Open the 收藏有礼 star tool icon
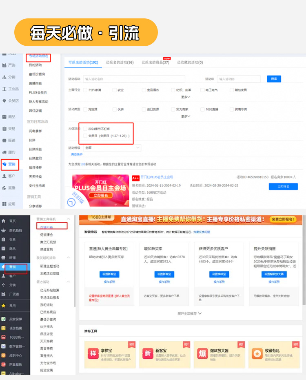 click(257, 353)
